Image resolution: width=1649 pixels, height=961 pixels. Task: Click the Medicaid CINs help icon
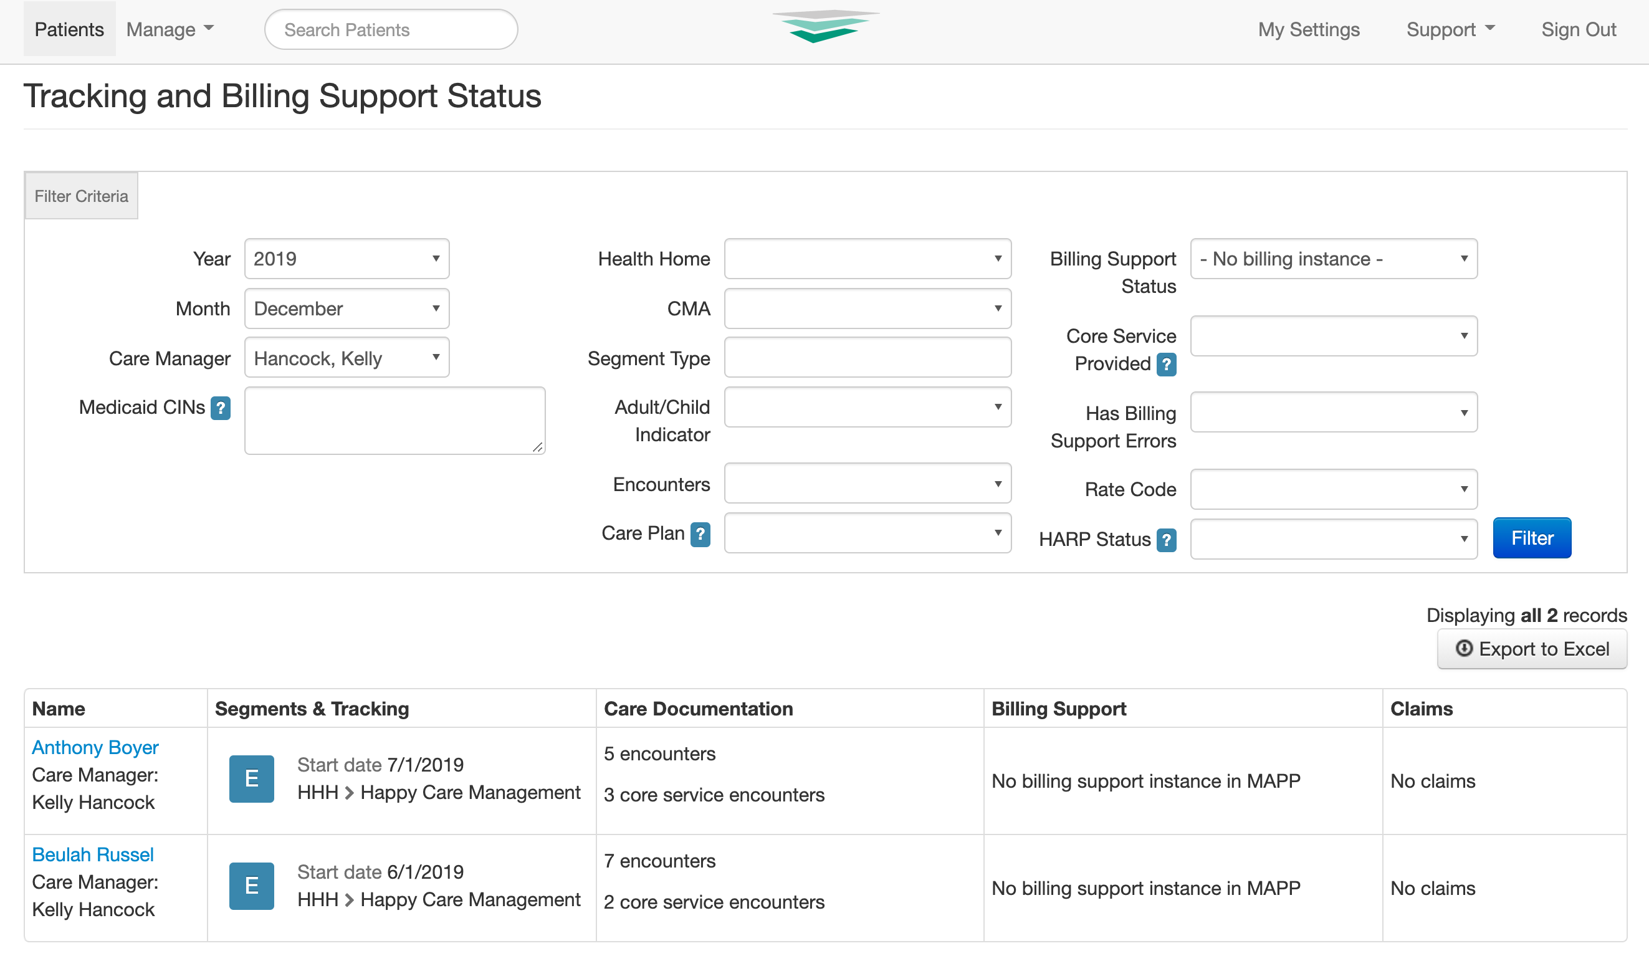[x=221, y=408]
